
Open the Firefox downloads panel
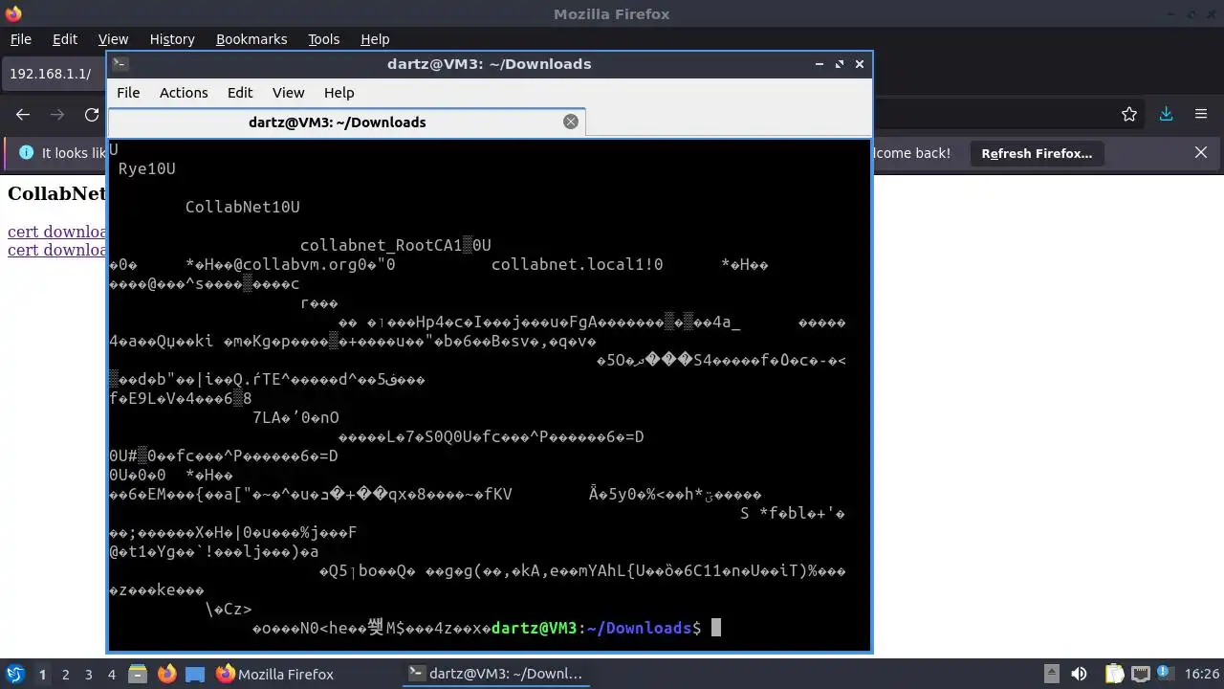pyautogui.click(x=1166, y=115)
